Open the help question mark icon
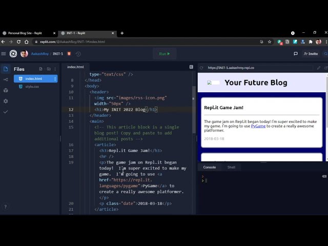 click(6, 207)
